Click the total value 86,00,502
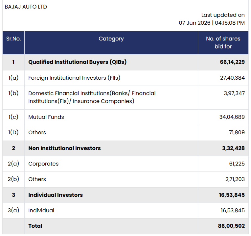This screenshot has height=236, width=251. click(231, 226)
